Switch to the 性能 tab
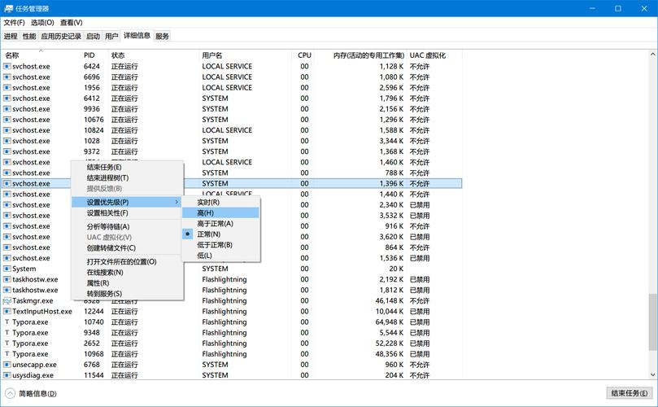 click(x=29, y=36)
